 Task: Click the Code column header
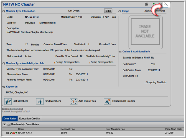(x=21, y=129)
